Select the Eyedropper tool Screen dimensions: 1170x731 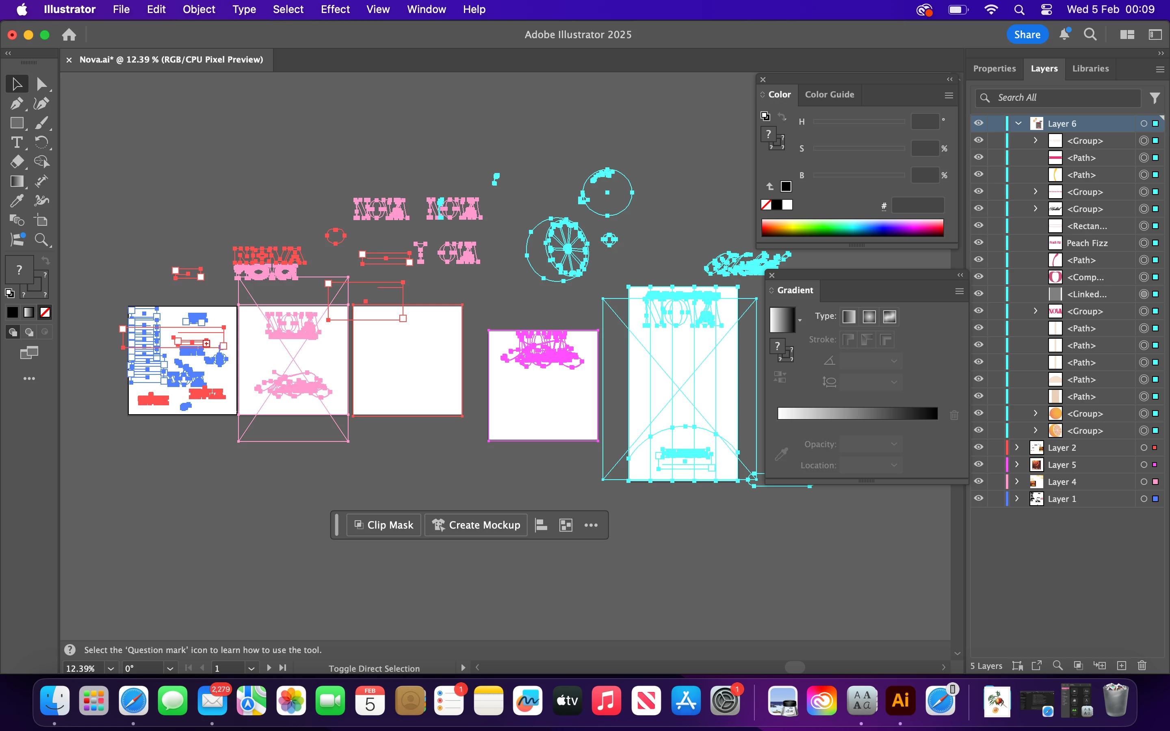tap(16, 201)
